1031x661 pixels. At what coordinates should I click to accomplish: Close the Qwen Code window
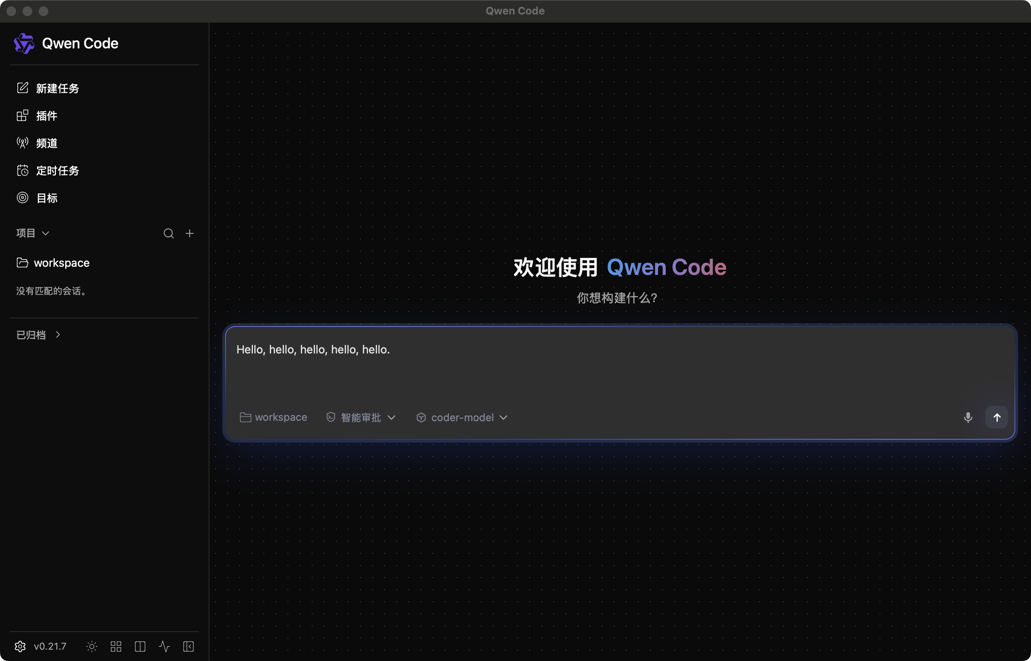tap(12, 11)
